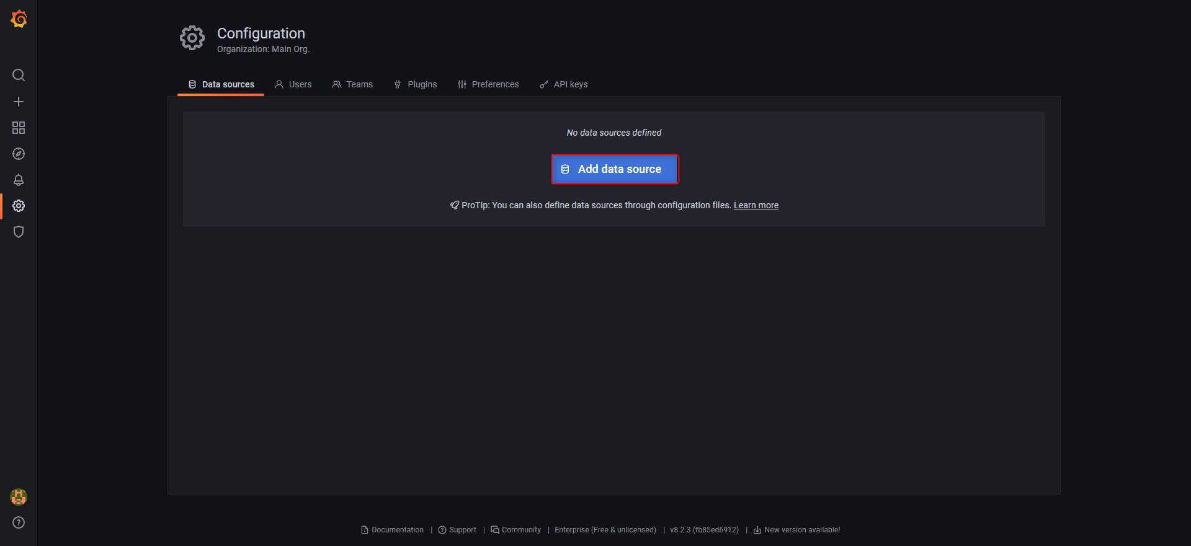Click the Add data source button
Viewport: 1191px width, 546px height.
(x=615, y=169)
